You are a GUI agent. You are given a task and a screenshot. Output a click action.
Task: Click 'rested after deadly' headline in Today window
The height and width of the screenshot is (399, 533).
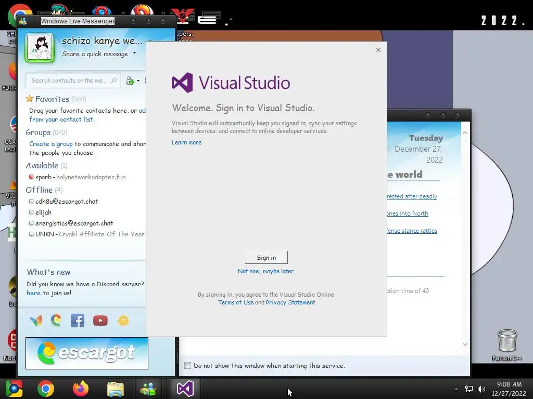pyautogui.click(x=412, y=196)
